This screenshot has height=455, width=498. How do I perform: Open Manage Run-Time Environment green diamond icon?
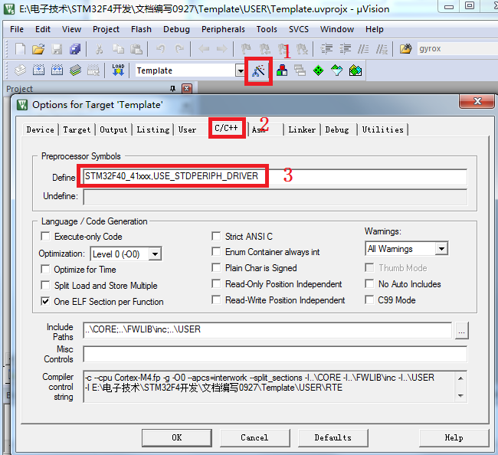pos(318,70)
